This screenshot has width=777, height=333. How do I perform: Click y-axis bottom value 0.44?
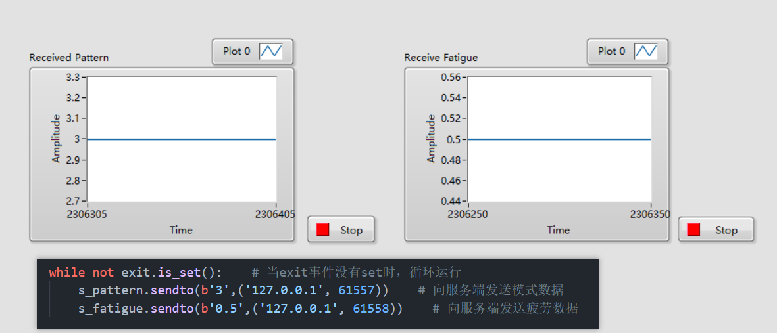[x=451, y=201]
